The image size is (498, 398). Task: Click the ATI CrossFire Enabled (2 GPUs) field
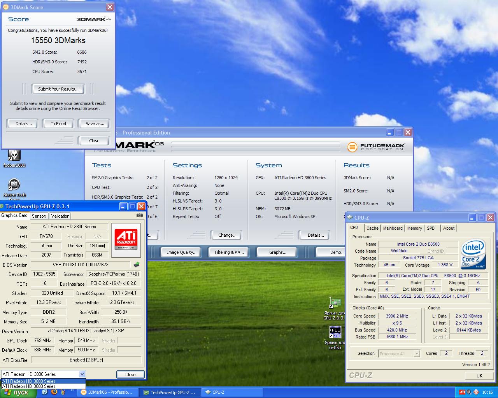point(86,360)
